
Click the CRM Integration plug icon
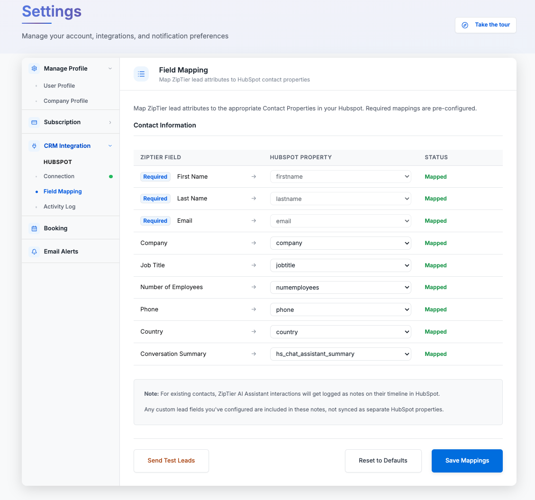pyautogui.click(x=34, y=146)
